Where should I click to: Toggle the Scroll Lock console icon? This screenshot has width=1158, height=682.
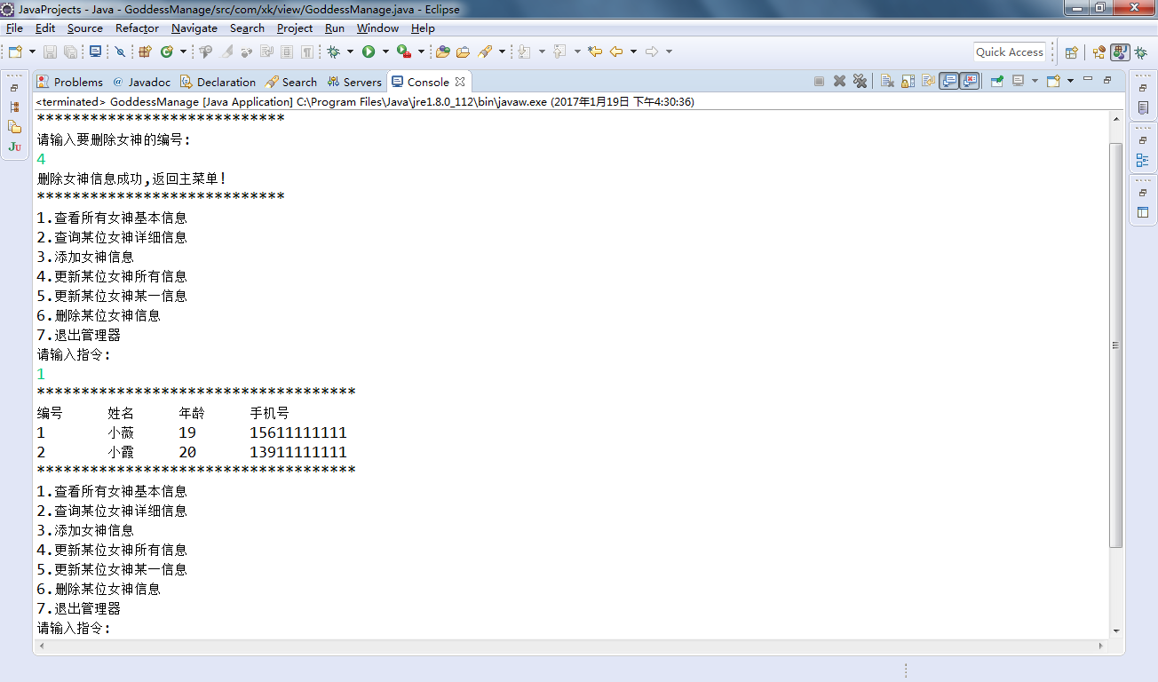(908, 81)
